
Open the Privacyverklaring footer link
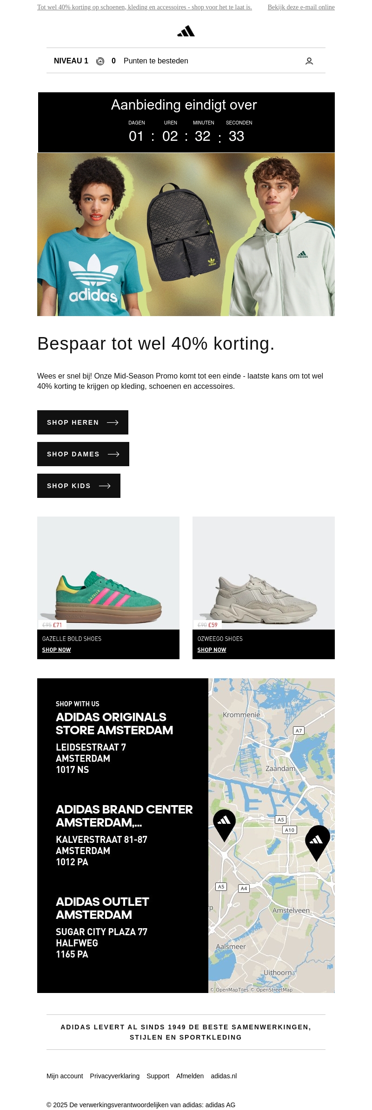pyautogui.click(x=115, y=1076)
